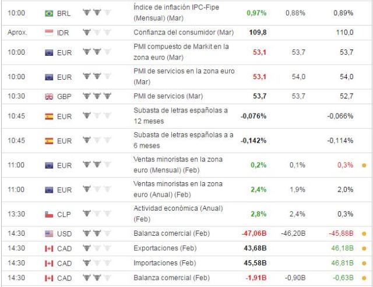Click the Canada flag in Exportaciones row
Viewport: 373px width, 287px height.
click(49, 248)
